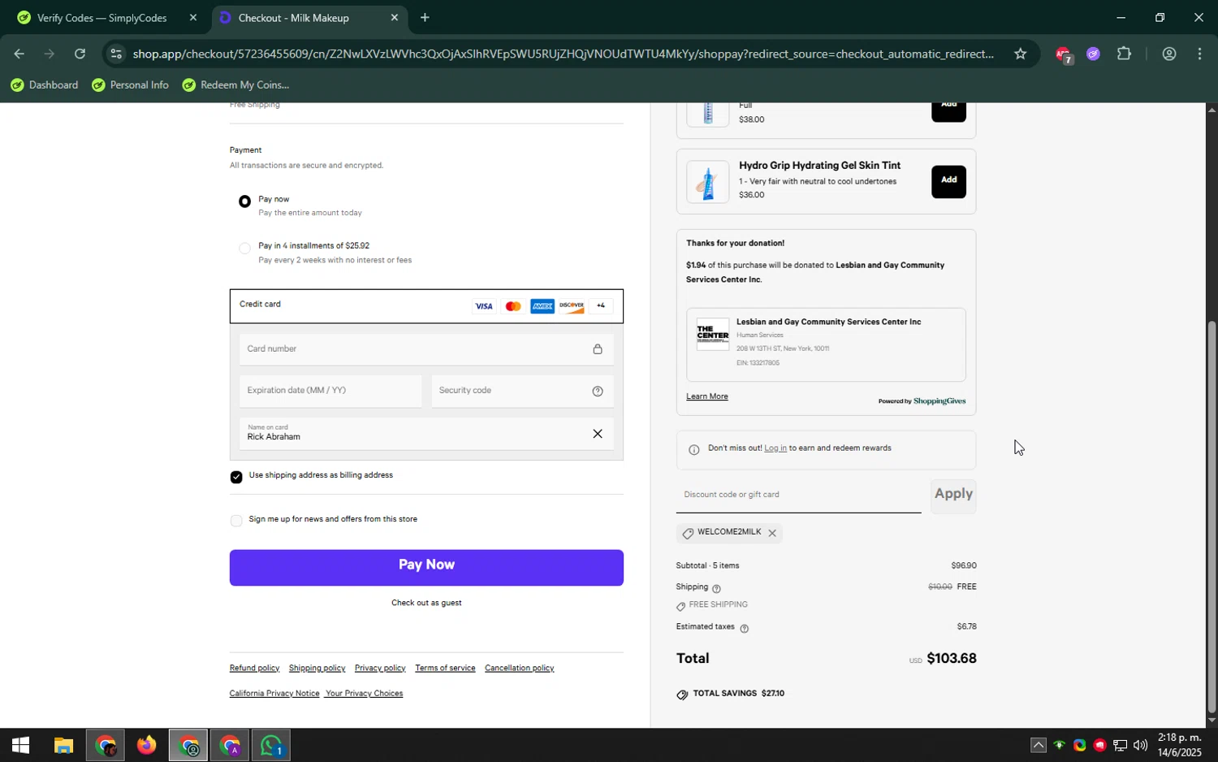The width and height of the screenshot is (1218, 762).
Task: Click The Center charity logo
Action: pyautogui.click(x=713, y=335)
